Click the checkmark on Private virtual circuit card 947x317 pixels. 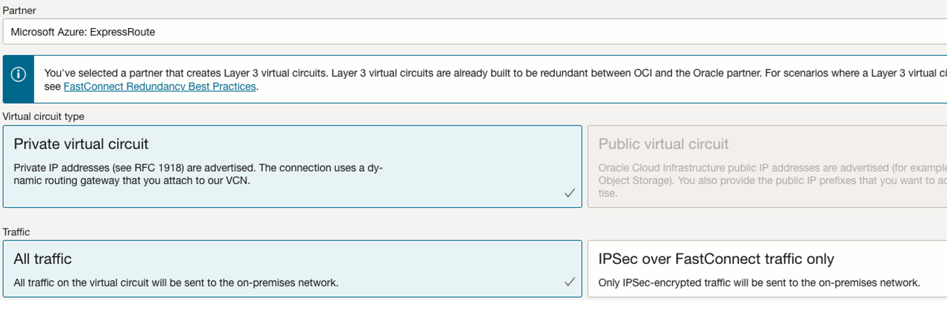[570, 193]
